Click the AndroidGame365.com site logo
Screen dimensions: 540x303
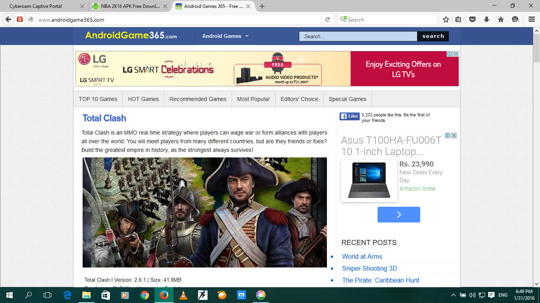point(131,36)
